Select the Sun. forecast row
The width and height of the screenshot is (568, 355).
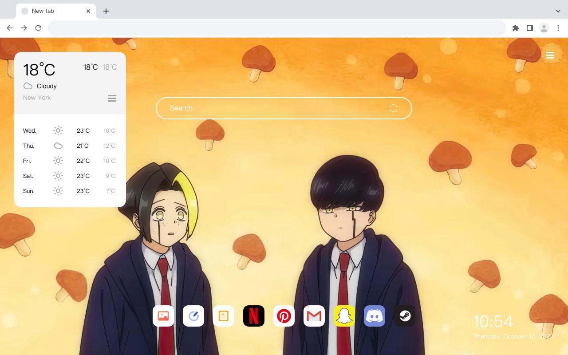point(70,191)
